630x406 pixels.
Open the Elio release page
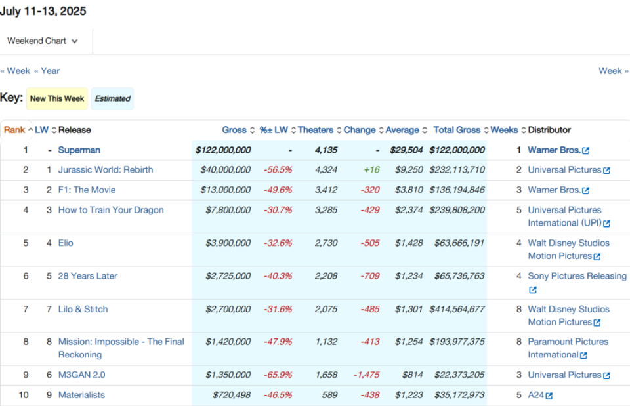click(x=66, y=243)
